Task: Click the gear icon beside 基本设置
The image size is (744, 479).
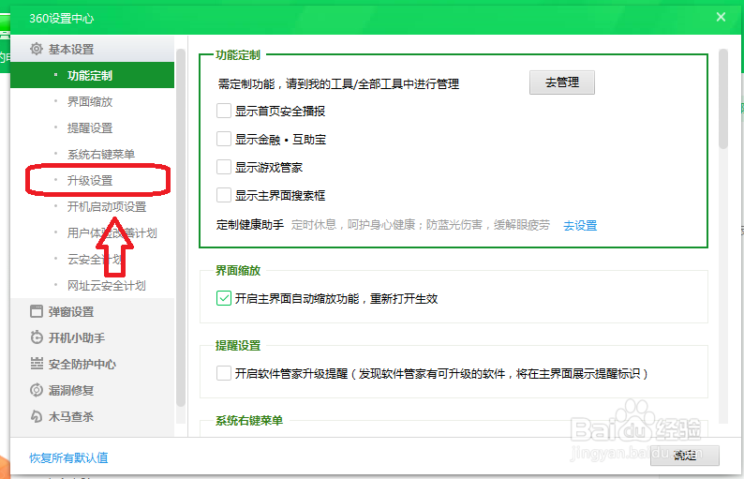Action: (x=36, y=49)
